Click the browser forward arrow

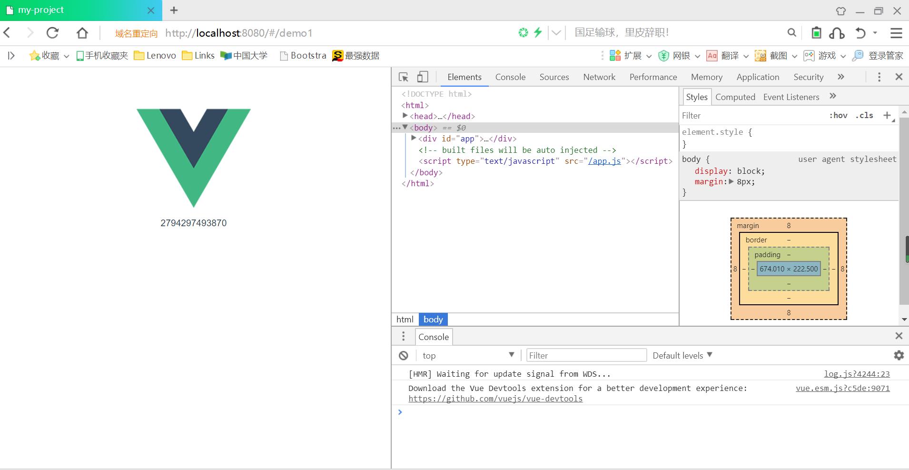click(x=30, y=32)
